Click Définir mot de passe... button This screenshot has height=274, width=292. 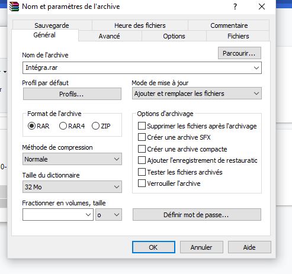(197, 215)
